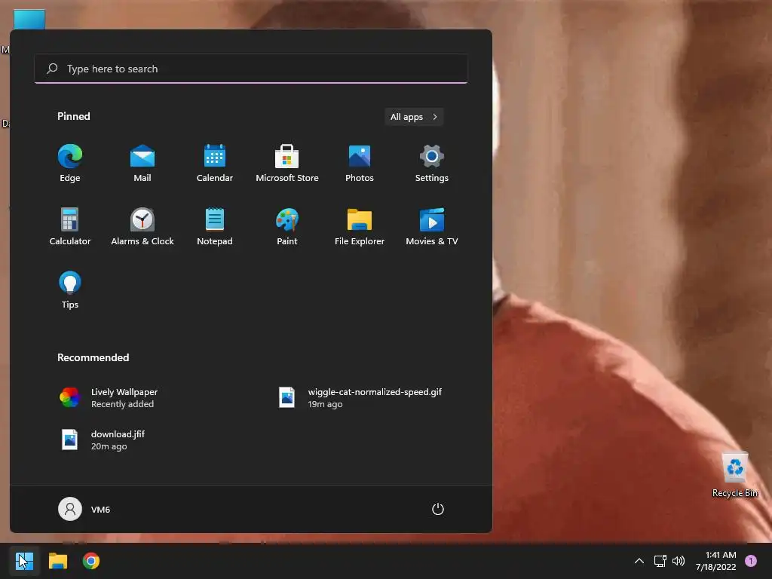Open notification center badge
Image resolution: width=772 pixels, height=579 pixels.
(751, 561)
